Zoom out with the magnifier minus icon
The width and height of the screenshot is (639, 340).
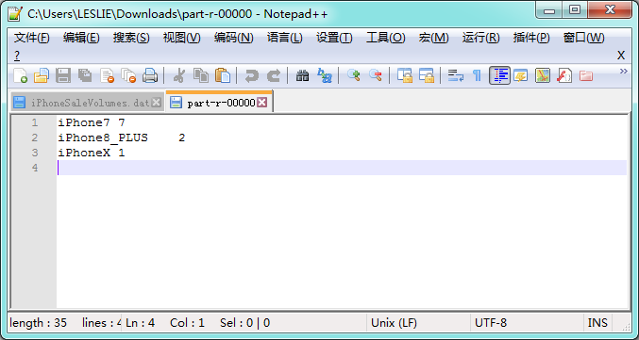pos(376,76)
